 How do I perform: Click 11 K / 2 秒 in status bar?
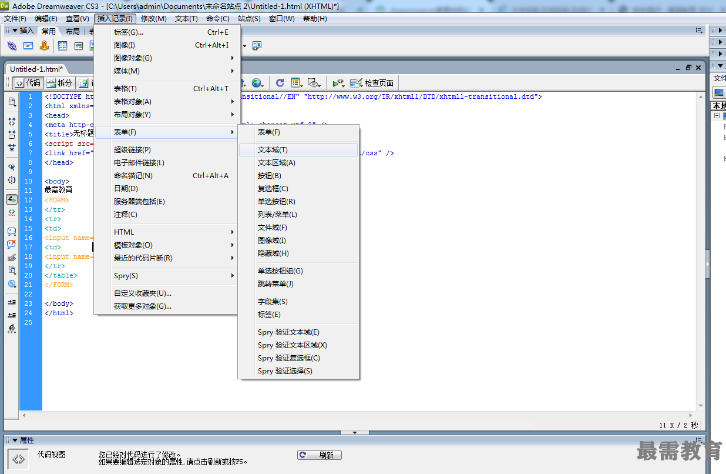pyautogui.click(x=678, y=425)
